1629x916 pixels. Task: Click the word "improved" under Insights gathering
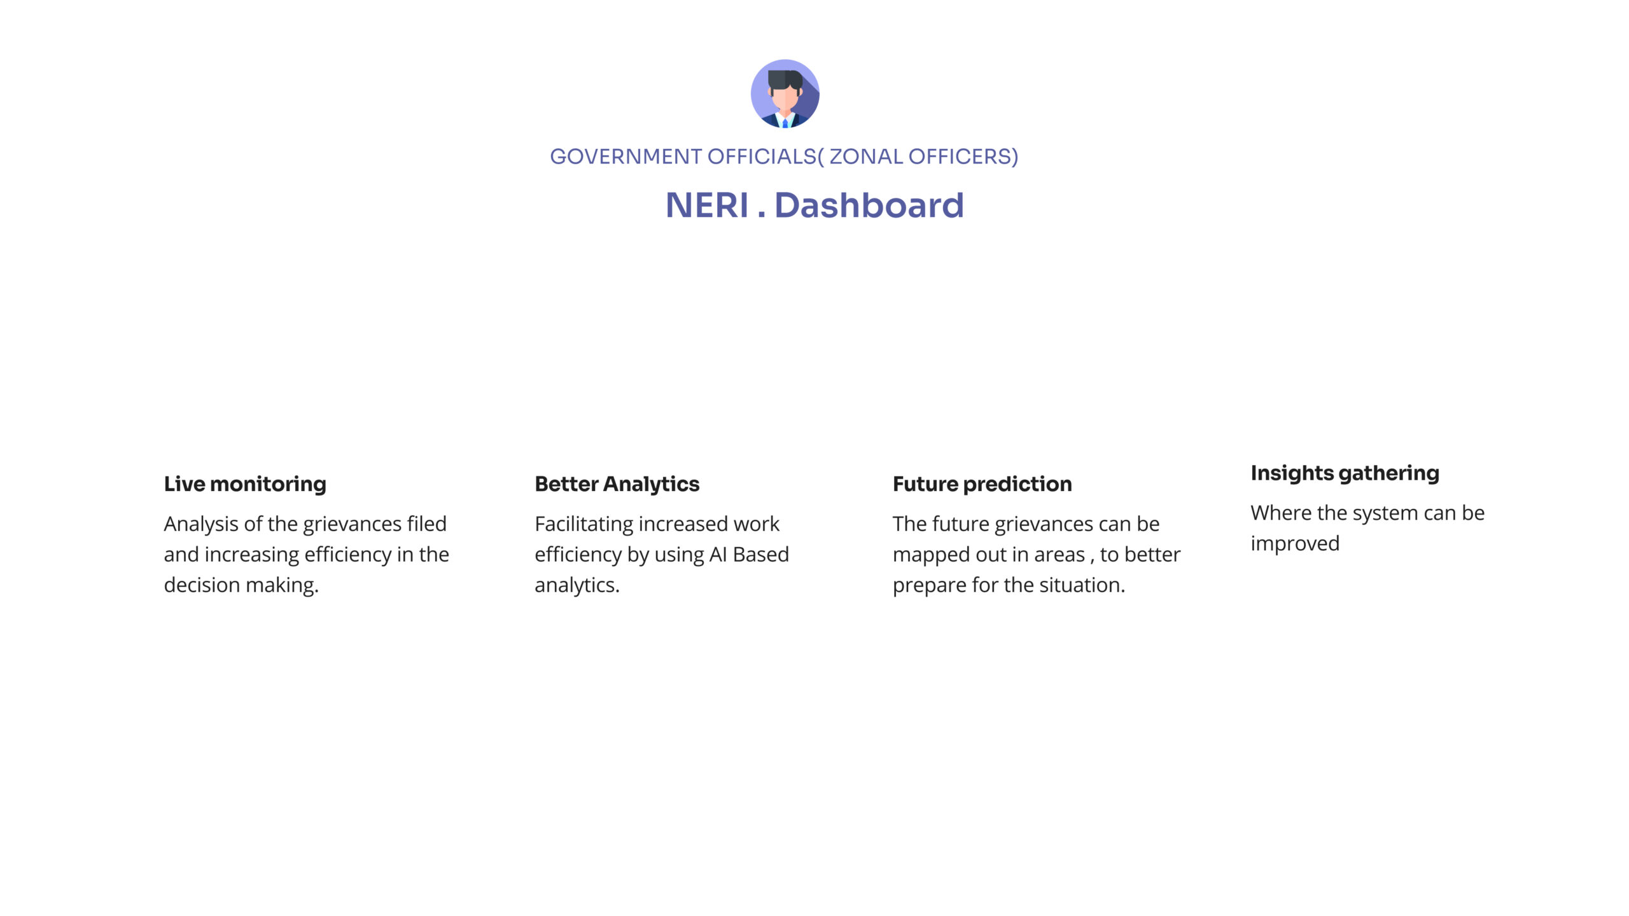coord(1295,544)
